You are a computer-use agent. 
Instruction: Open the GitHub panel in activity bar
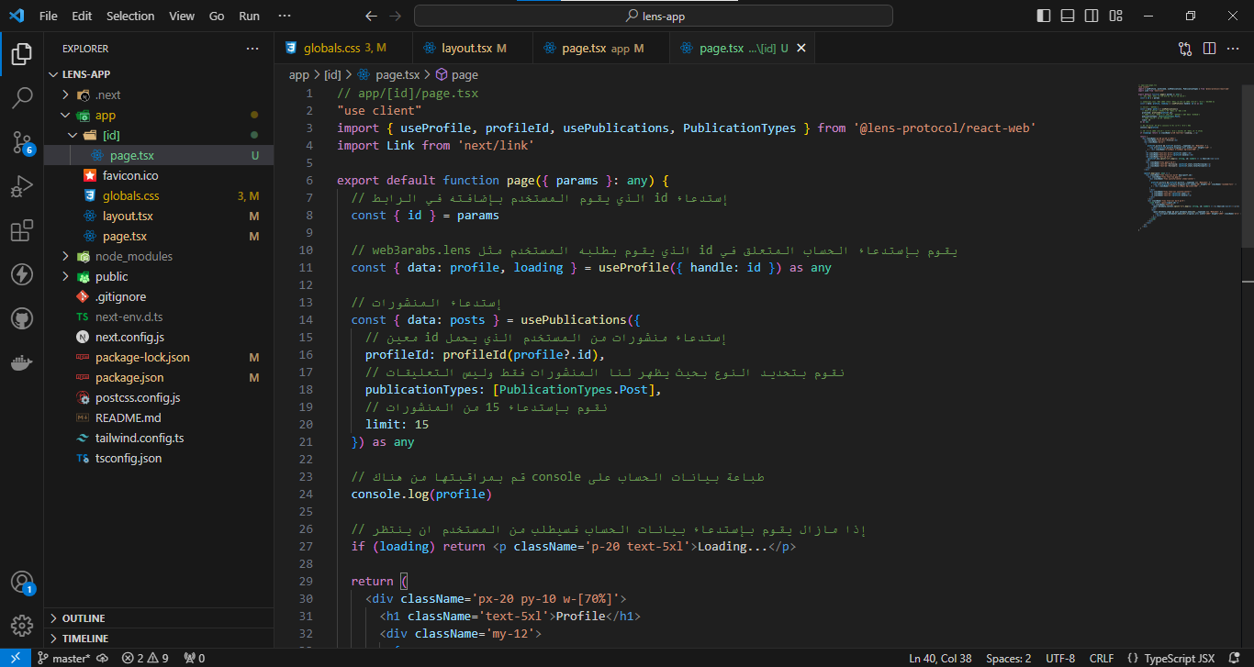click(22, 318)
